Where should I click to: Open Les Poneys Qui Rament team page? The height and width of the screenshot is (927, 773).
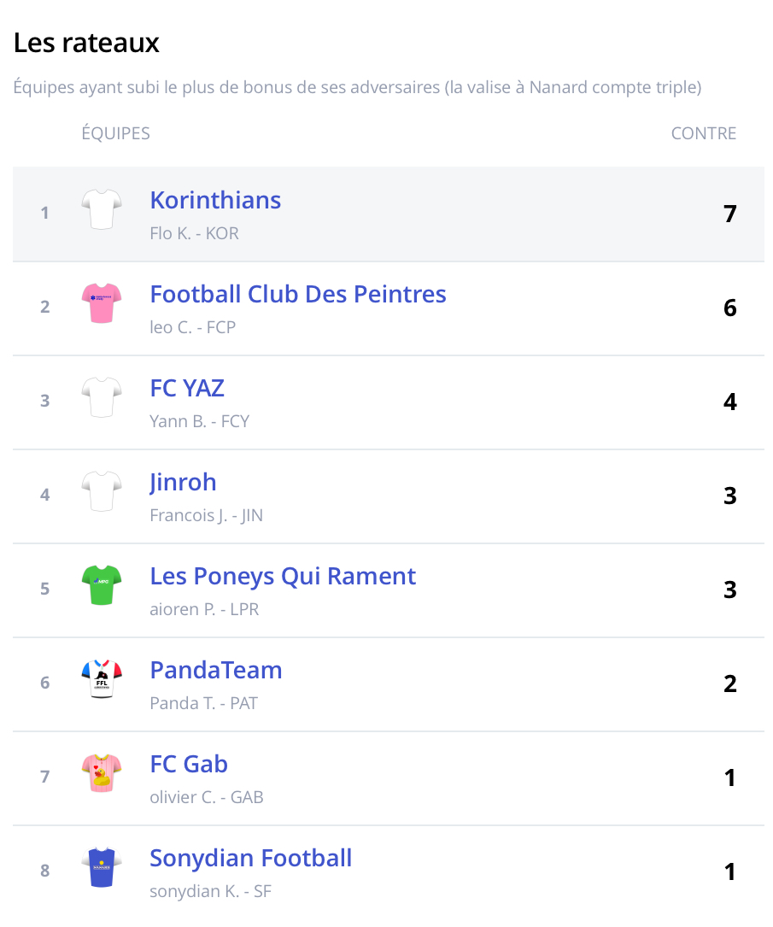(x=283, y=576)
